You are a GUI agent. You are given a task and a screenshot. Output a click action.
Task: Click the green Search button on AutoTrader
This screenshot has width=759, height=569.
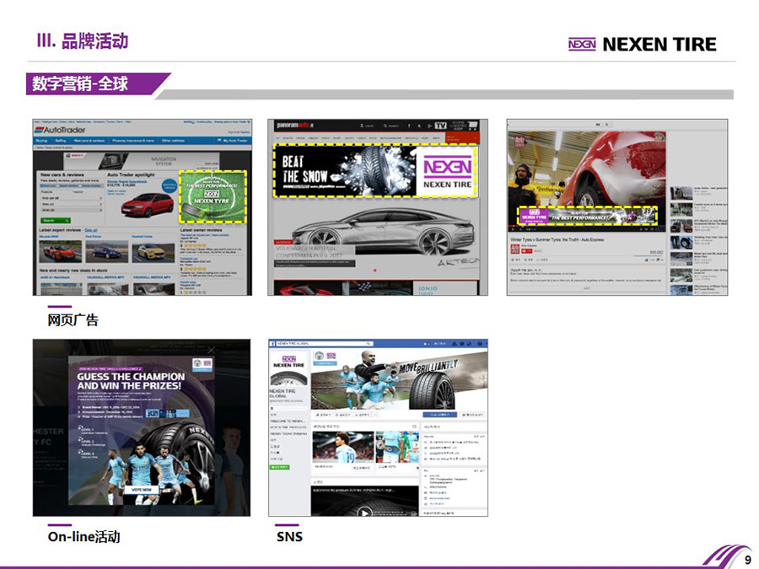[x=56, y=220]
